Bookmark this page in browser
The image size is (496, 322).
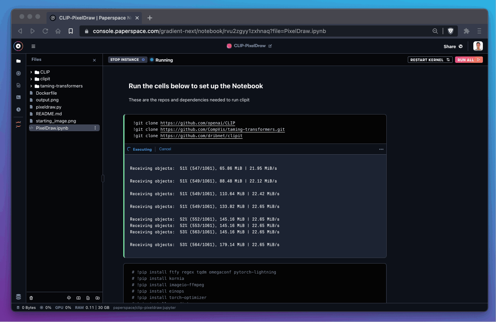pyautogui.click(x=71, y=31)
